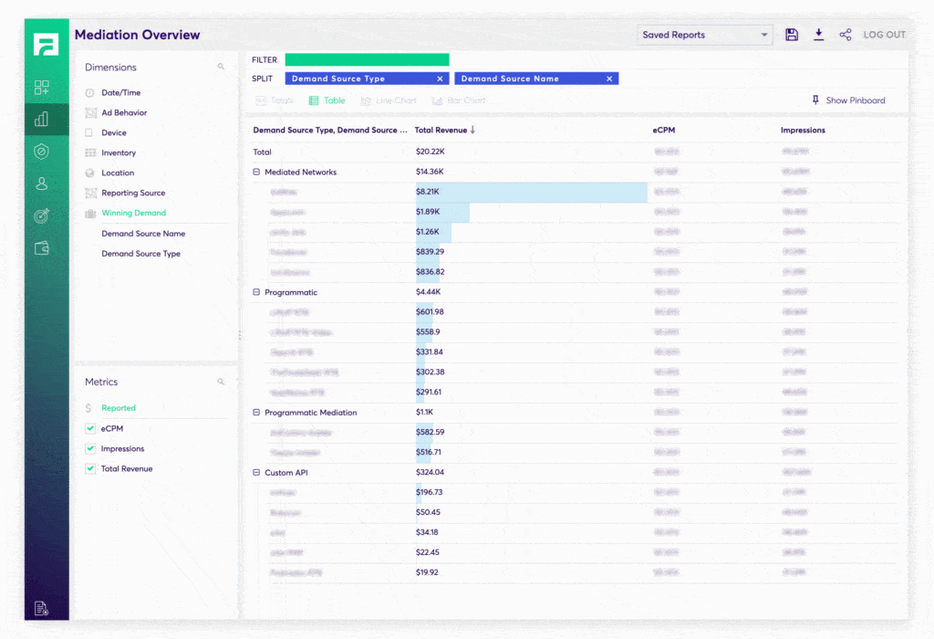Image resolution: width=934 pixels, height=639 pixels.
Task: Select the shield icon in the sidebar
Action: (x=41, y=152)
